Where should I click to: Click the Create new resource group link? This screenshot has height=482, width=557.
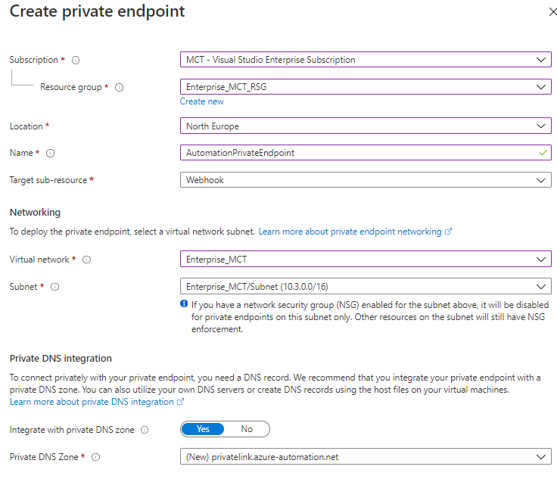[x=202, y=101]
